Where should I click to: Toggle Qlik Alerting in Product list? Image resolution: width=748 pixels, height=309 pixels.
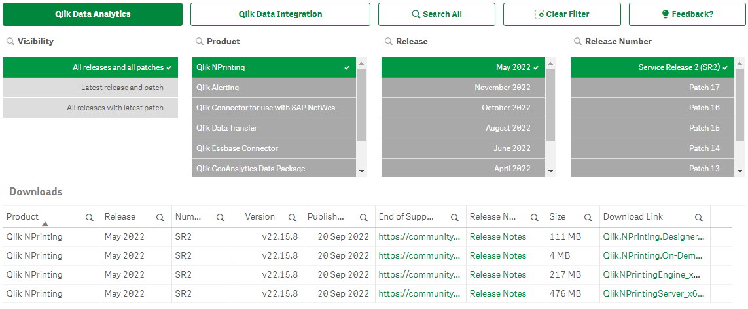274,88
